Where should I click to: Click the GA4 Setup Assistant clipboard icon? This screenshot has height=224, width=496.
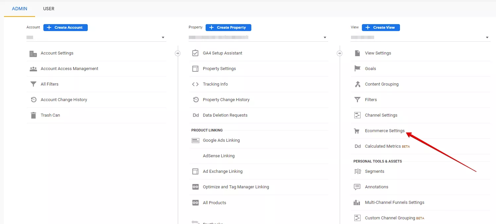[195, 53]
